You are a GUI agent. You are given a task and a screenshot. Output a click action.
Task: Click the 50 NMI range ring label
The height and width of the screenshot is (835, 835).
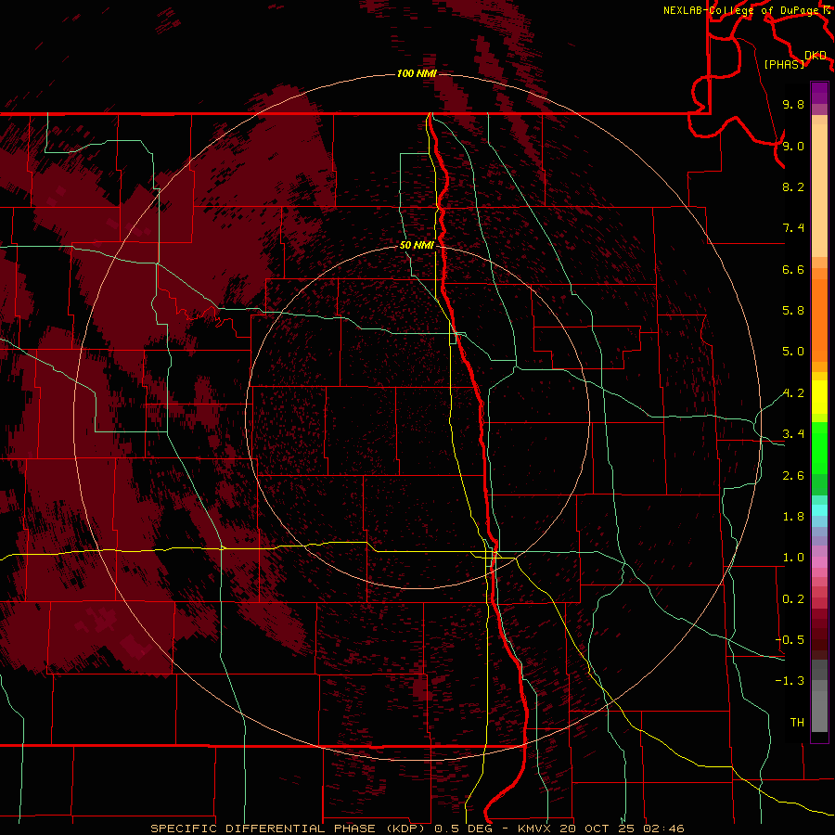417,245
